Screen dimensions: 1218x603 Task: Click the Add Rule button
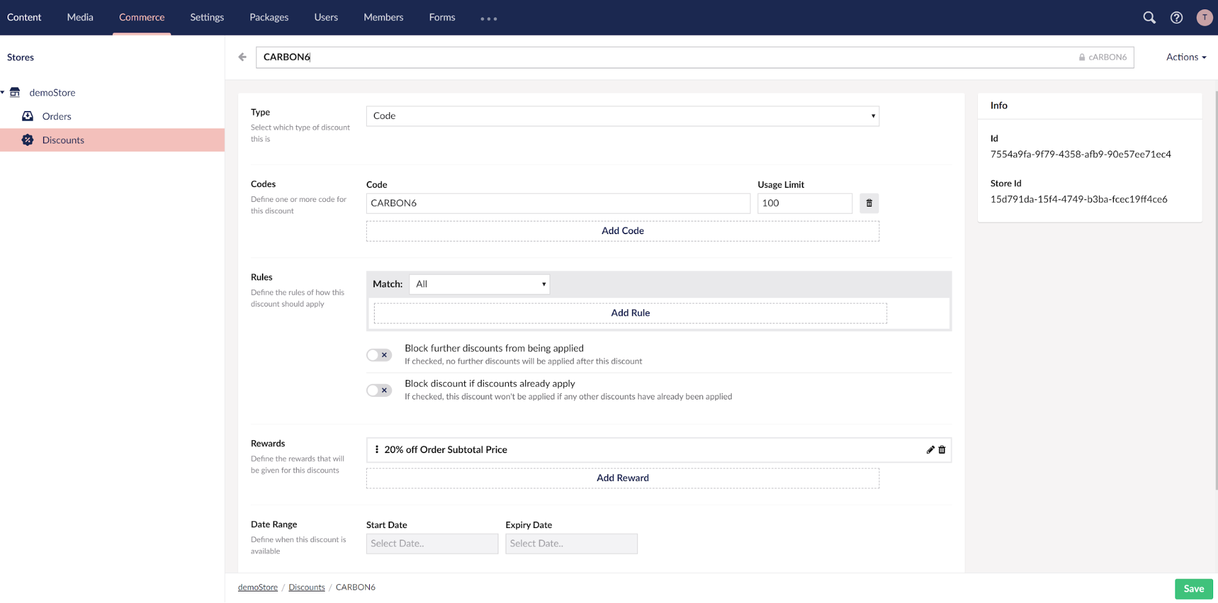coord(630,313)
